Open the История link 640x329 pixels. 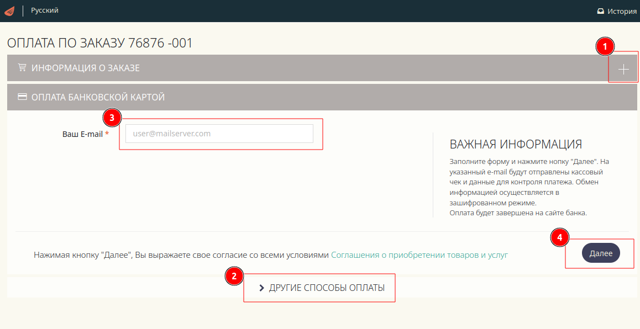[622, 11]
